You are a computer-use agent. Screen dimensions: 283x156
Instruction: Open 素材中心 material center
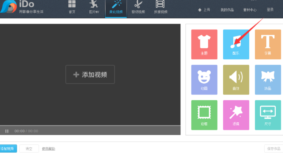click(250, 10)
